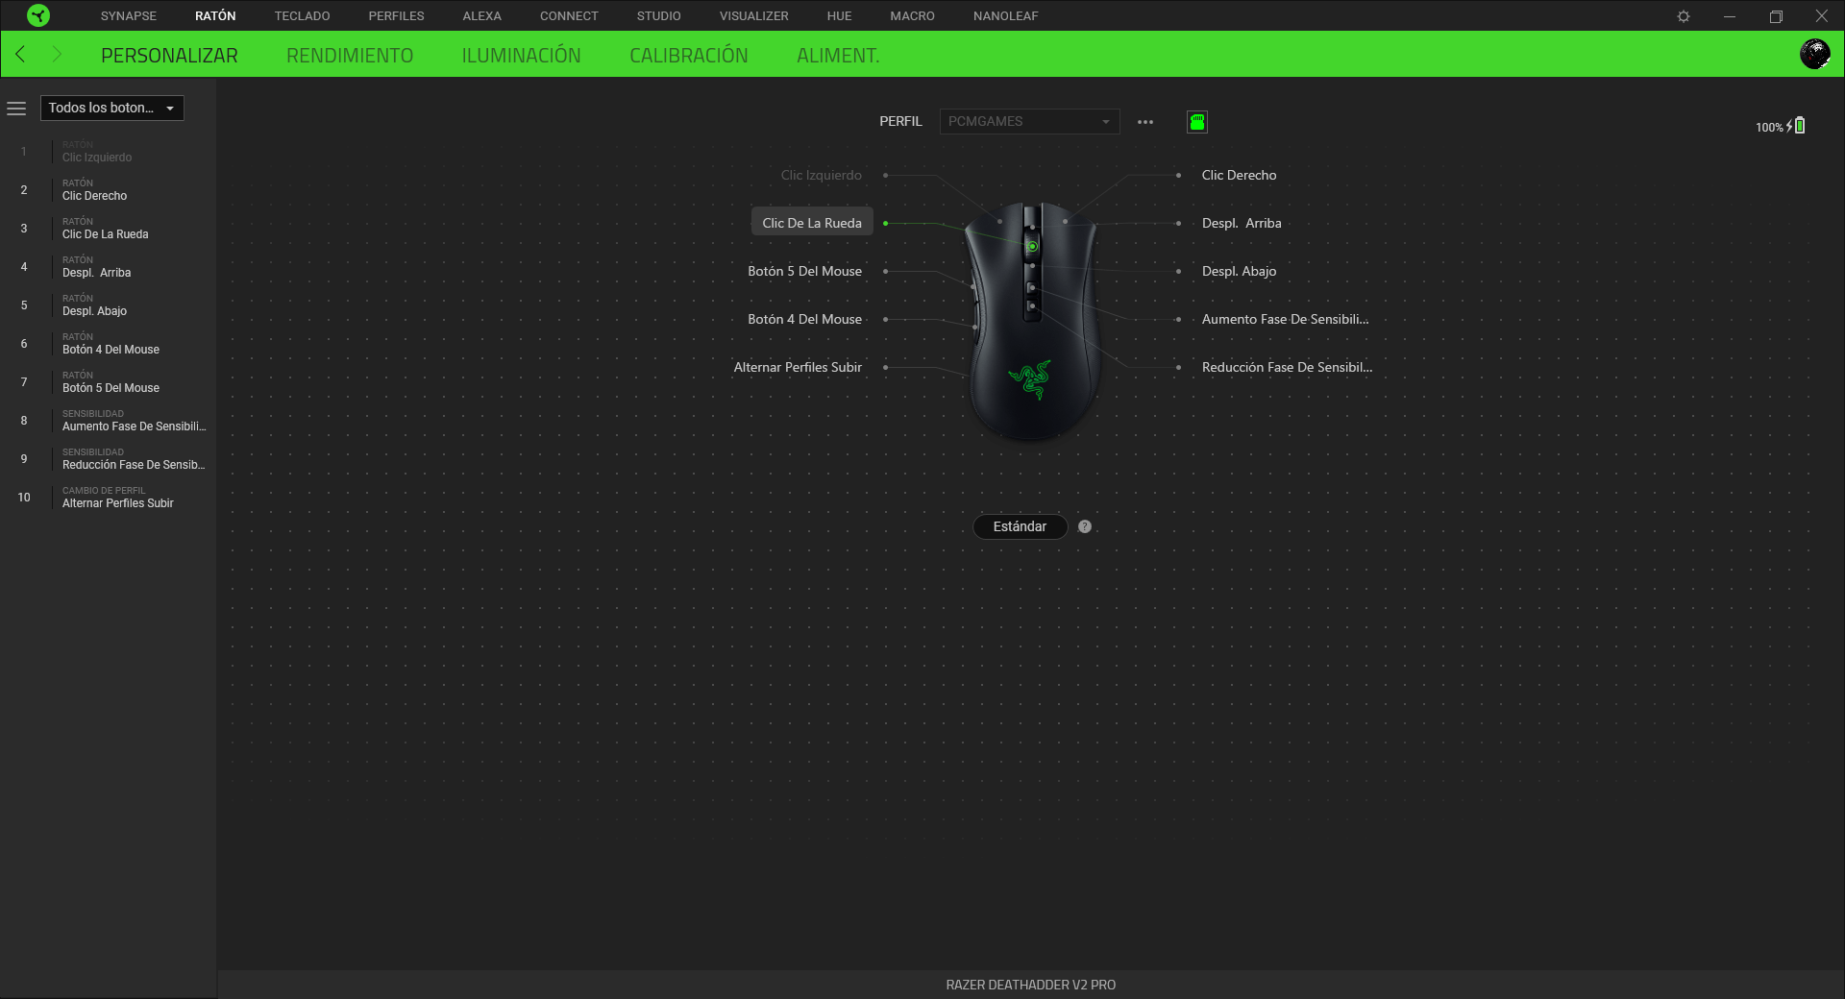
Task: Go to the RENDIMIENTO subtab
Action: (x=350, y=56)
